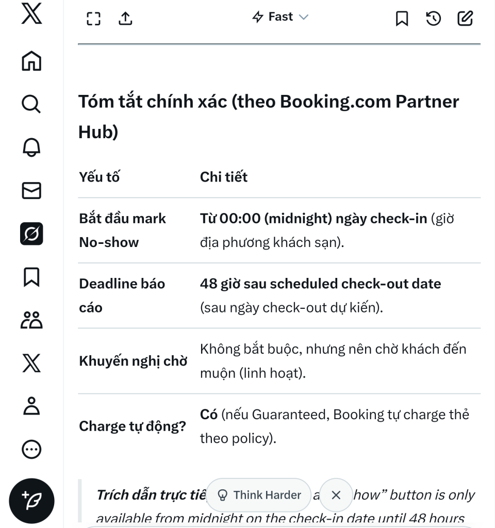Open Notifications bell icon
Viewport: 495px width, 528px height.
tap(31, 148)
